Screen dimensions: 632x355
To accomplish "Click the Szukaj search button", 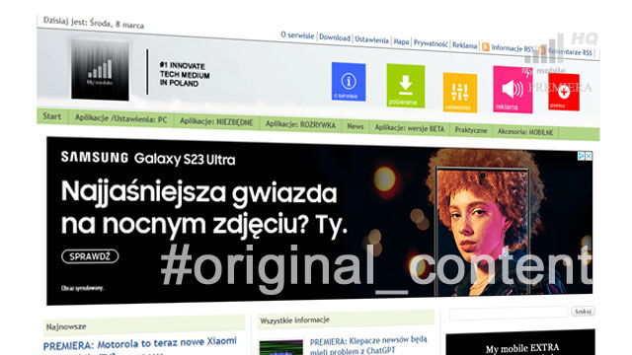I will coord(583,312).
